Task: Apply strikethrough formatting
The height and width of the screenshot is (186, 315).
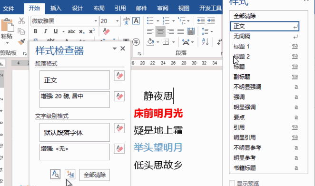Action: pyautogui.click(x=71, y=31)
